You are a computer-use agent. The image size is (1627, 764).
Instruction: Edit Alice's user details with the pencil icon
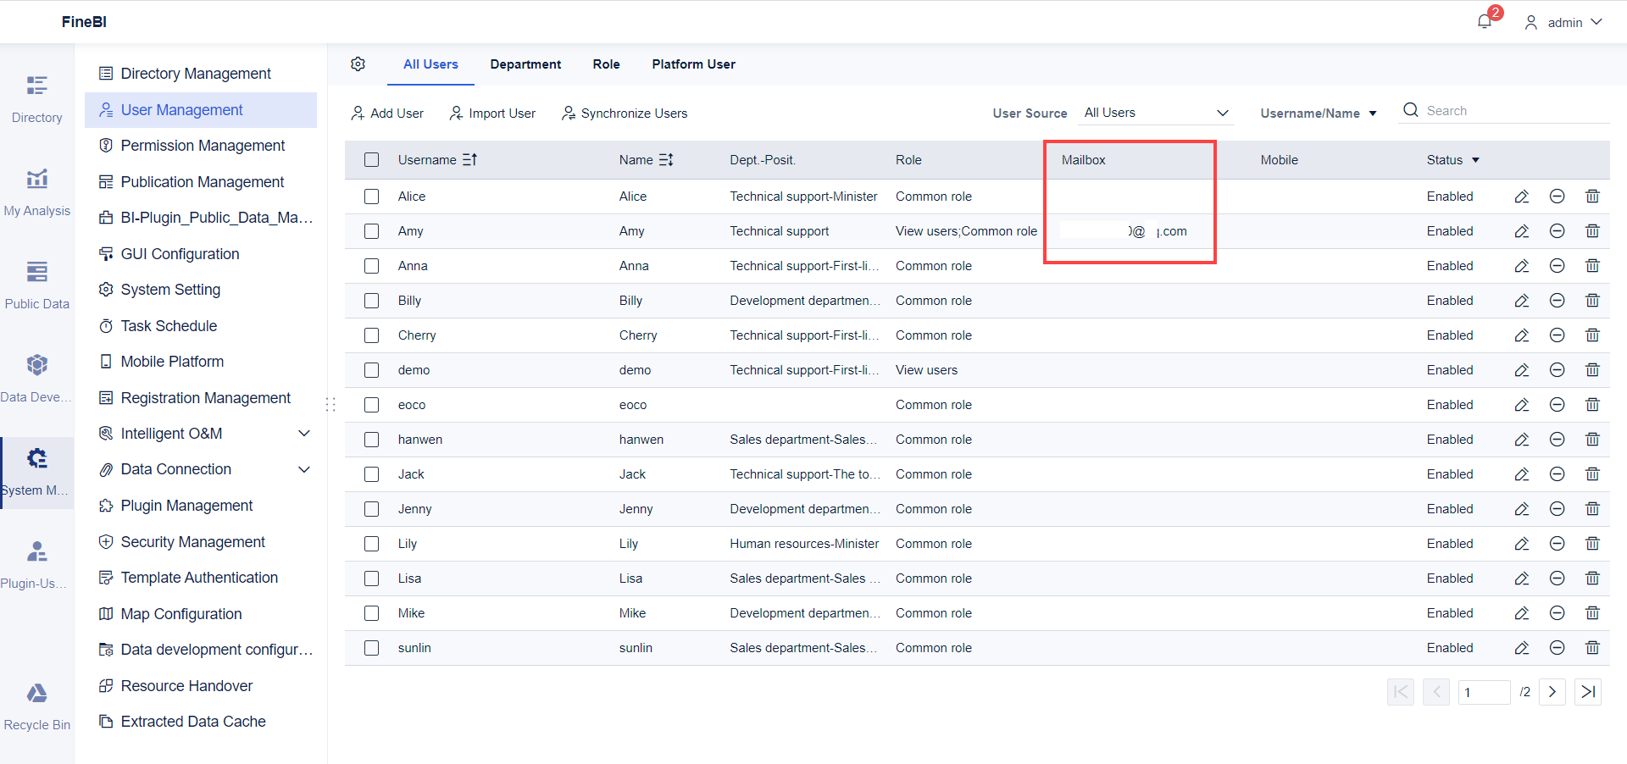coord(1521,196)
